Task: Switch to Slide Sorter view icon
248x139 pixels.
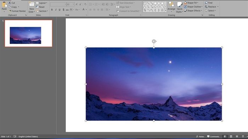Action: tap(231, 137)
